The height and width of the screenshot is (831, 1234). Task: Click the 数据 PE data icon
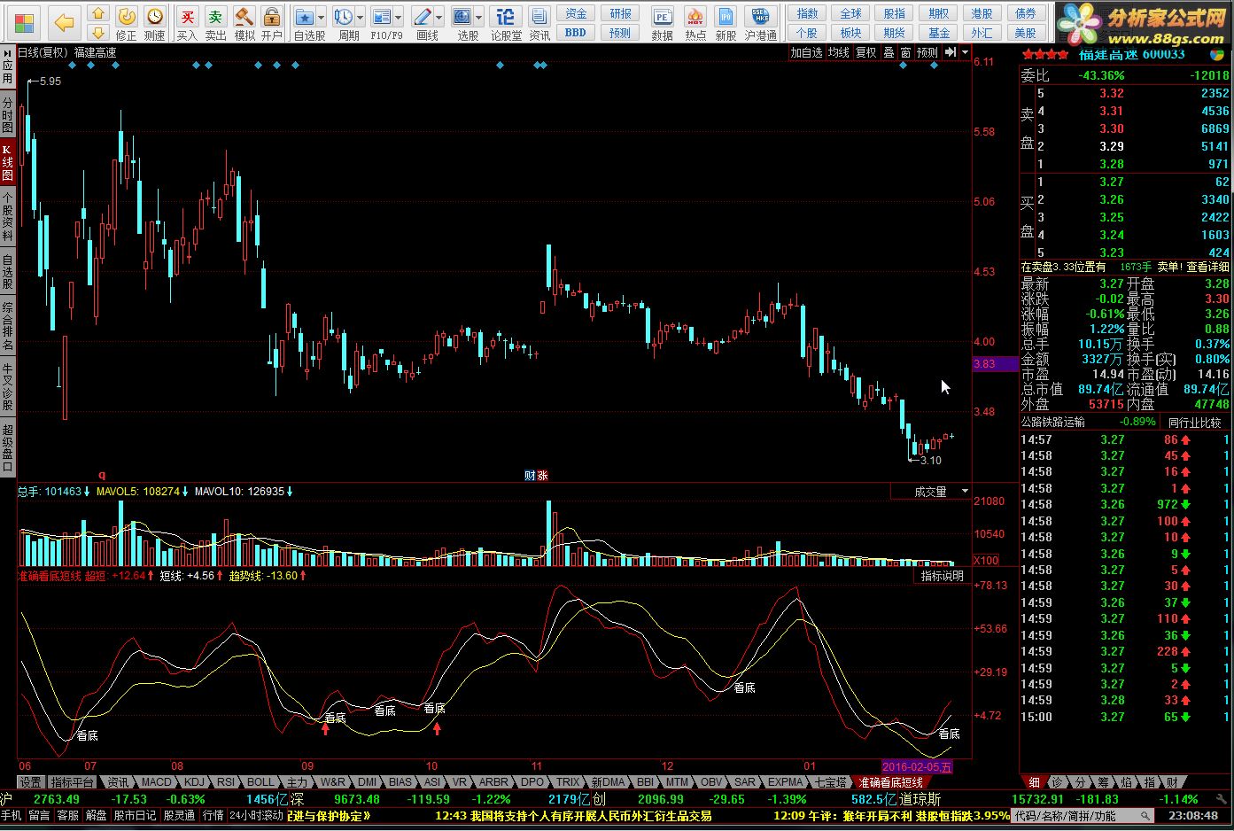pos(662,17)
